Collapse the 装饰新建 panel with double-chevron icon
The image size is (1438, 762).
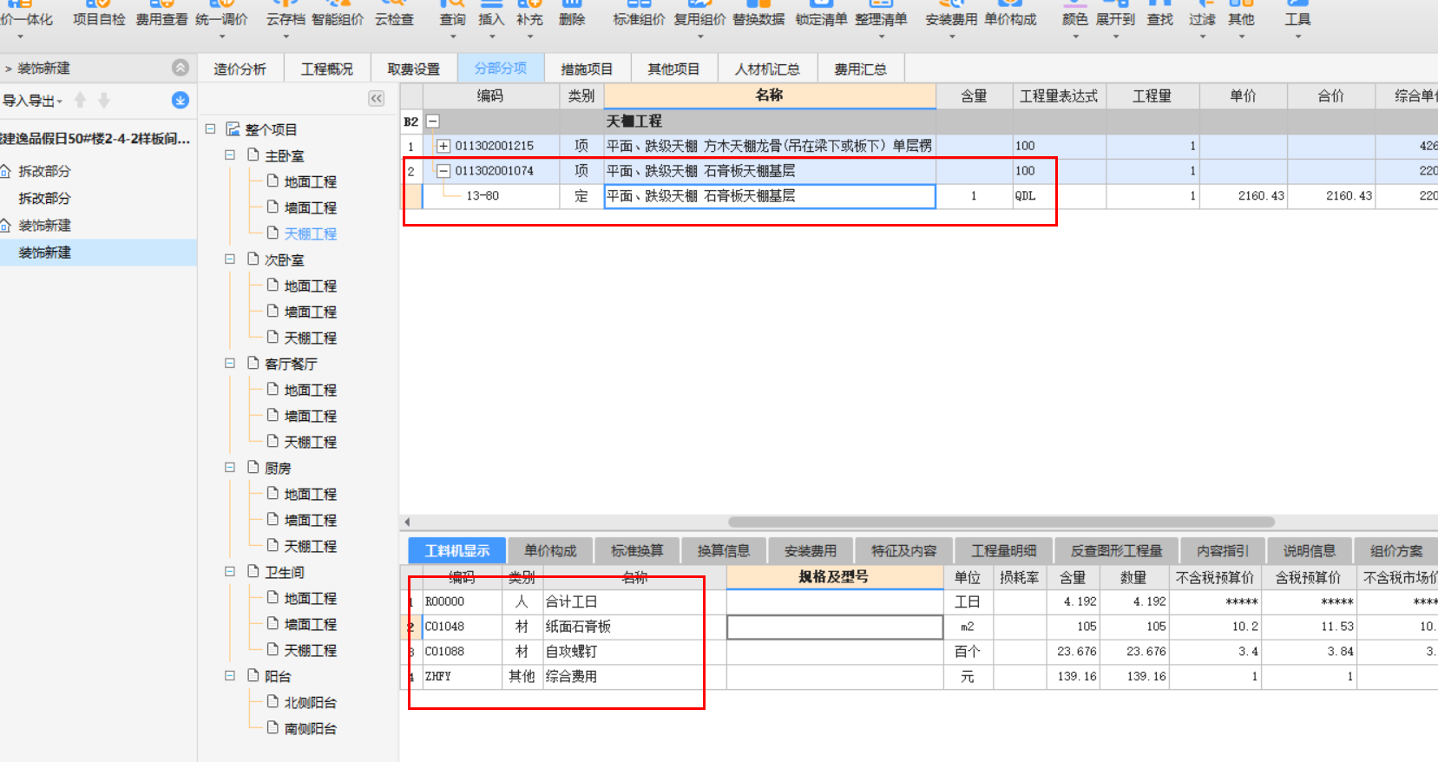[x=181, y=68]
